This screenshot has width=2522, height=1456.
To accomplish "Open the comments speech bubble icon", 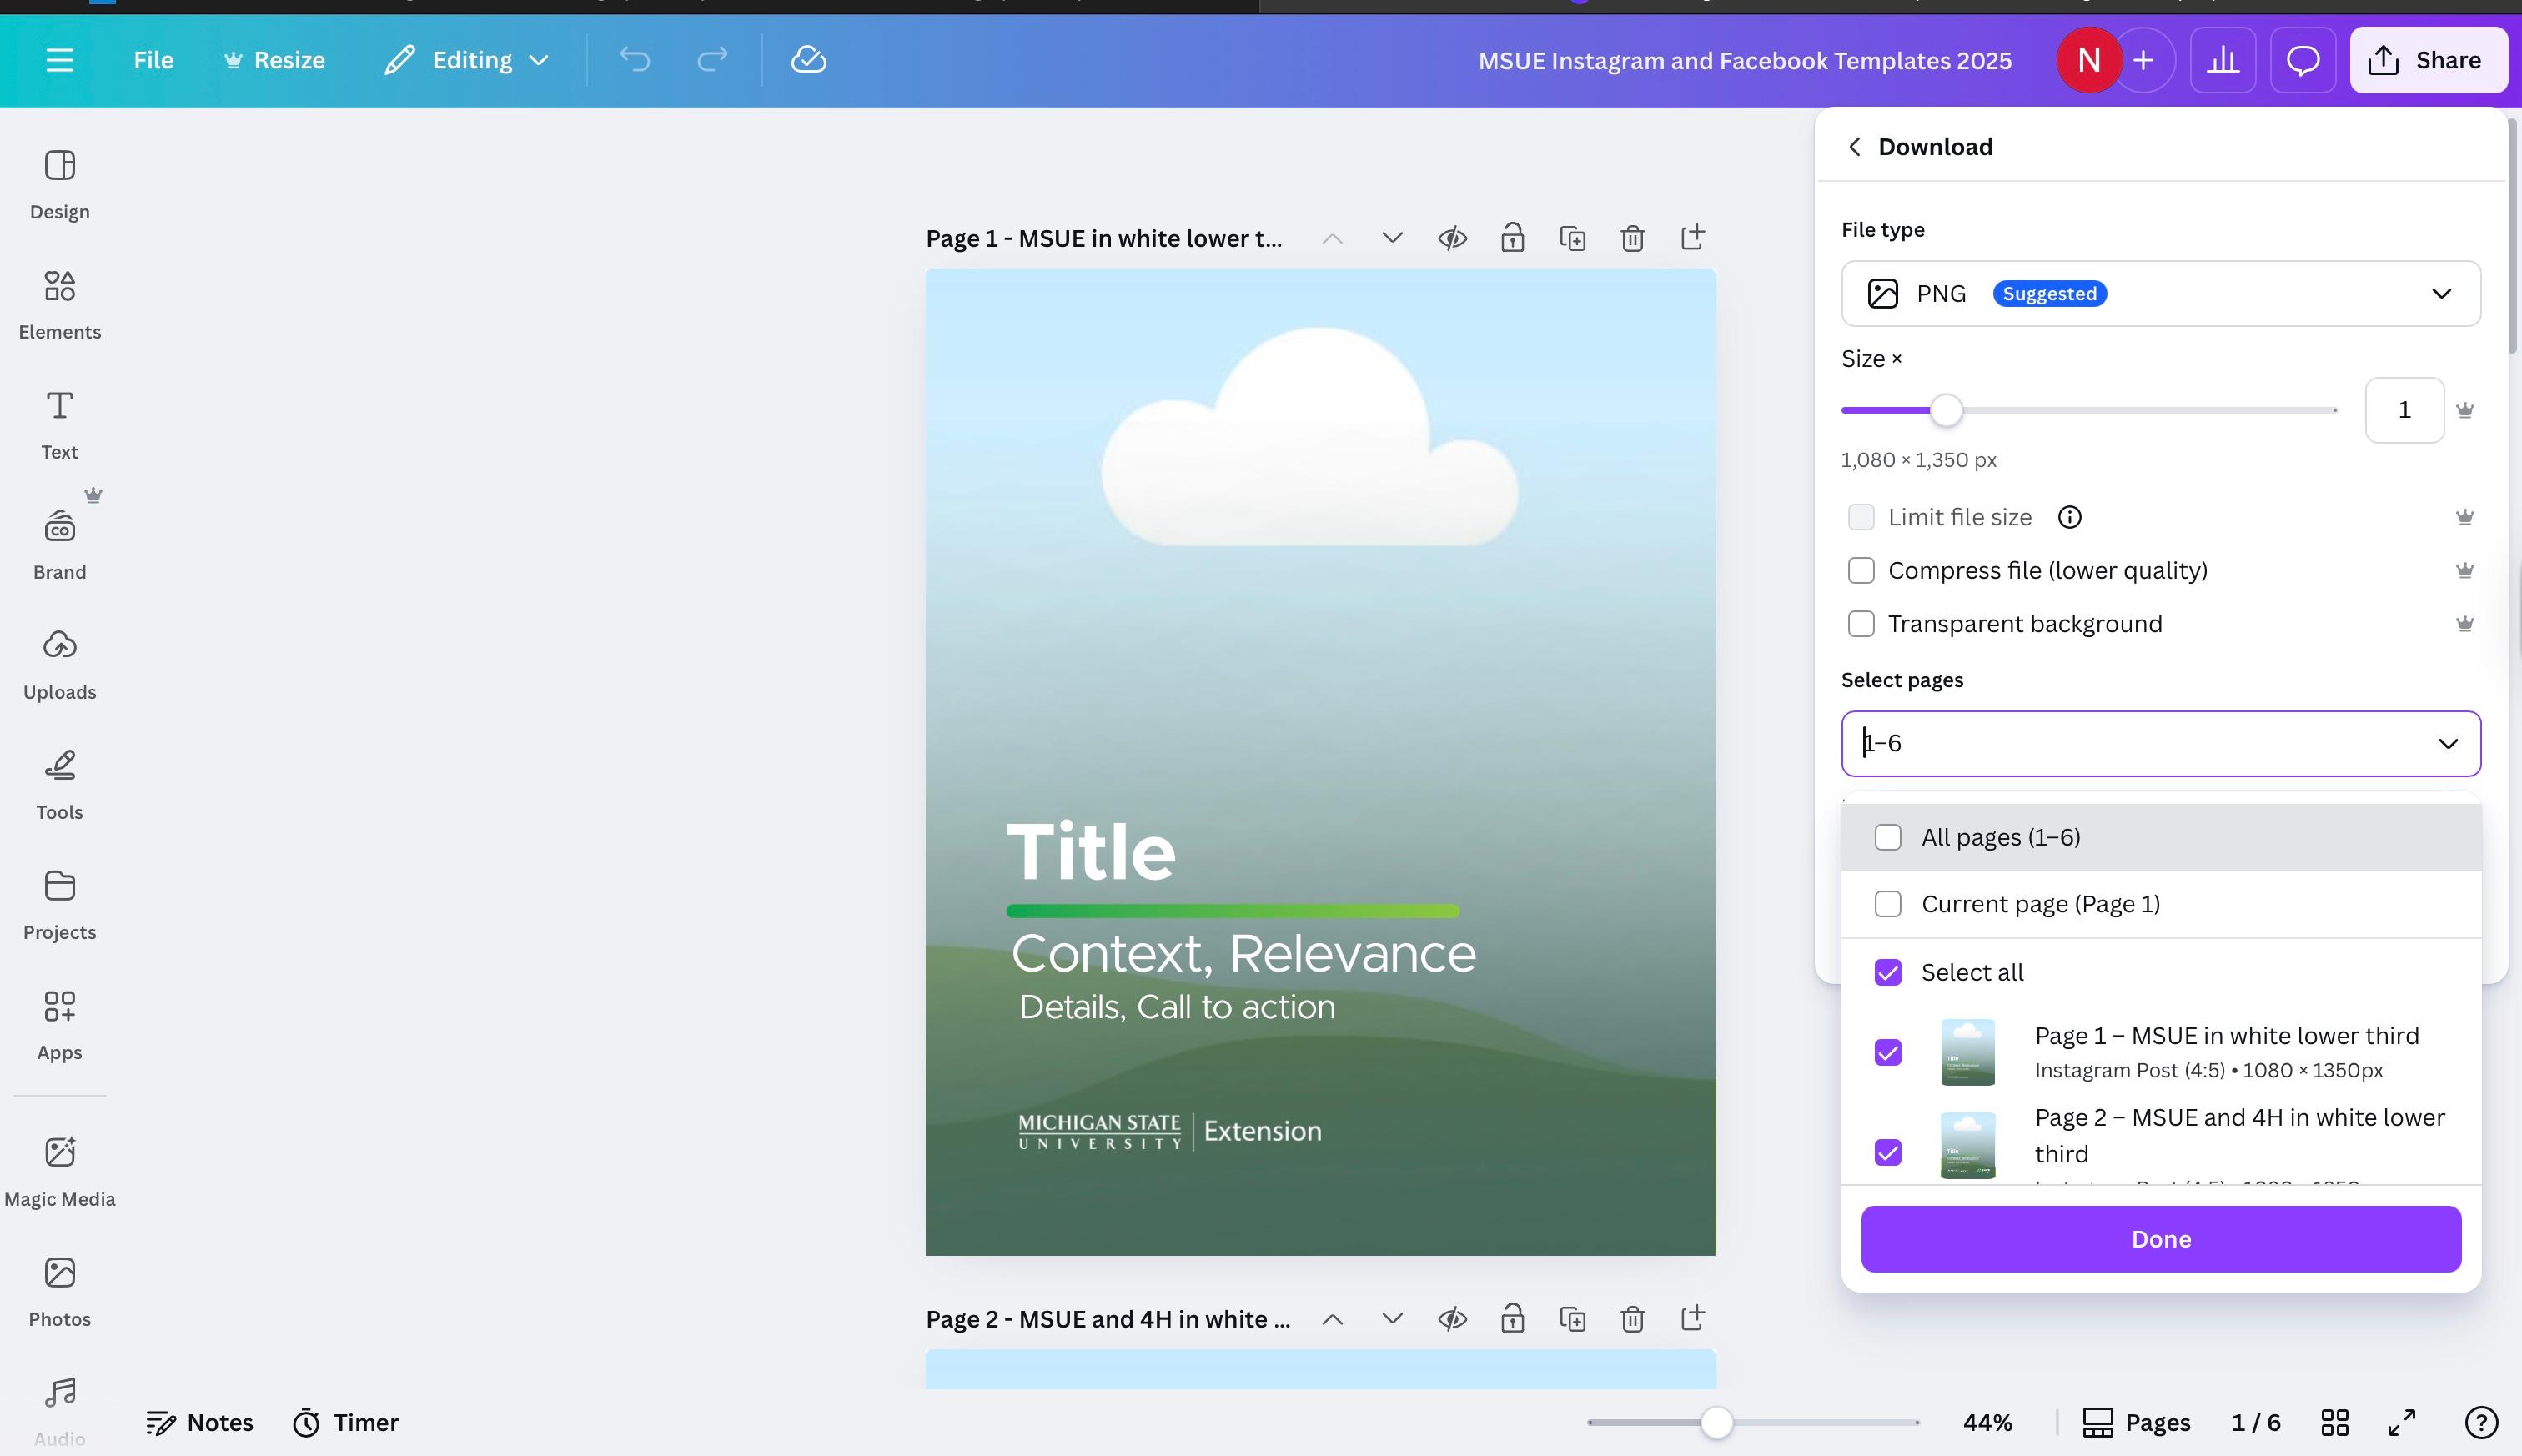I will 2303,60.
